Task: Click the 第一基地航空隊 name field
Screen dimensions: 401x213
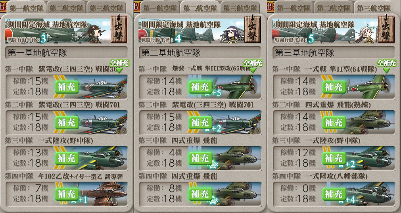Action: [66, 53]
